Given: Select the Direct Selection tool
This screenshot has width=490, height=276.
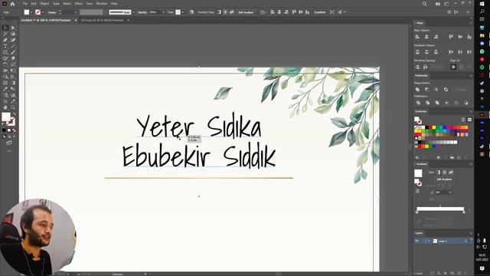Looking at the screenshot, I should (x=13, y=28).
